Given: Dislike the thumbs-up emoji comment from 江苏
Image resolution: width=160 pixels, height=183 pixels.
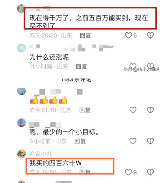Looking at the screenshot, I should coord(150,110).
